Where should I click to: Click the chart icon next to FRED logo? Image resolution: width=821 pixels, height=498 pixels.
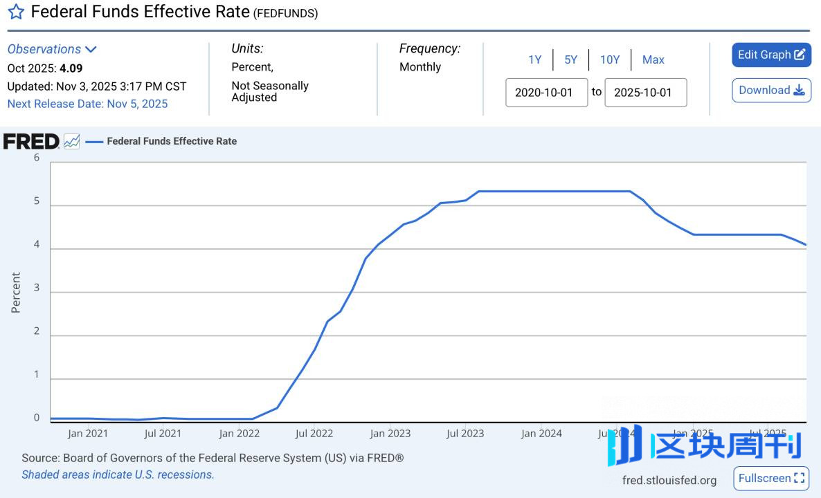(x=71, y=142)
